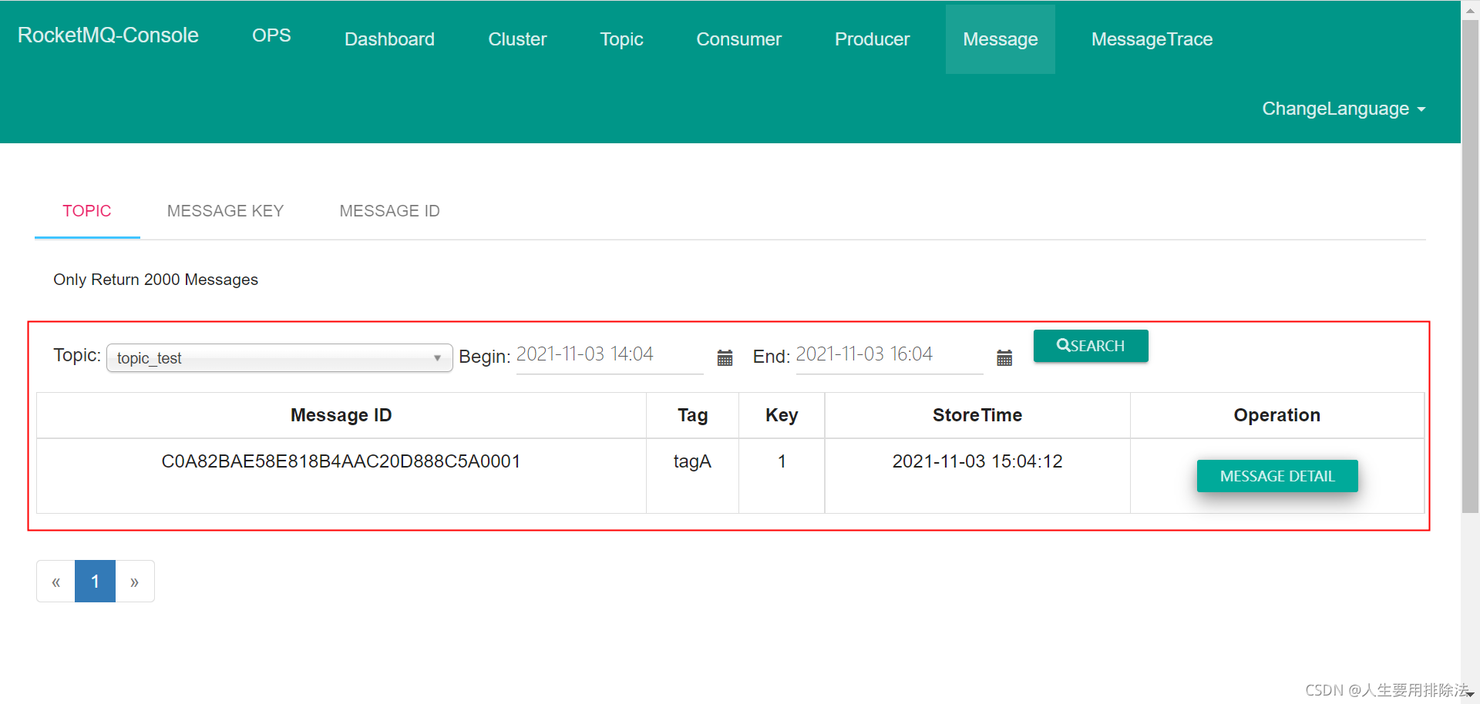Screen dimensions: 1480x704
Task: Click the Key column header
Action: pyautogui.click(x=782, y=415)
